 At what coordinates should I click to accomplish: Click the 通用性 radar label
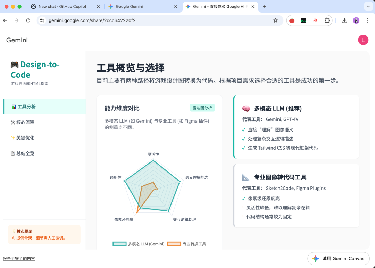[x=116, y=177]
